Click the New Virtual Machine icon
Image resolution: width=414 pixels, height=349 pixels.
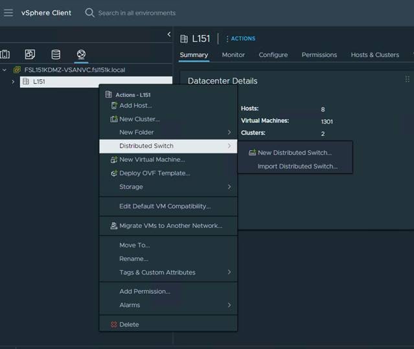(114, 159)
